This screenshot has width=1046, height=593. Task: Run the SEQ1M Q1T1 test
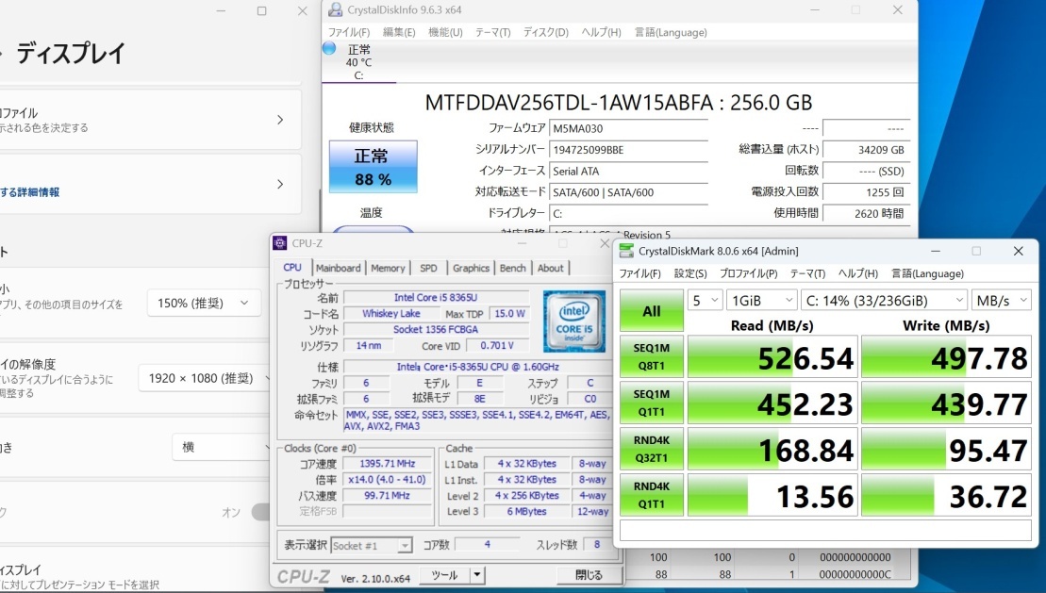pyautogui.click(x=652, y=403)
